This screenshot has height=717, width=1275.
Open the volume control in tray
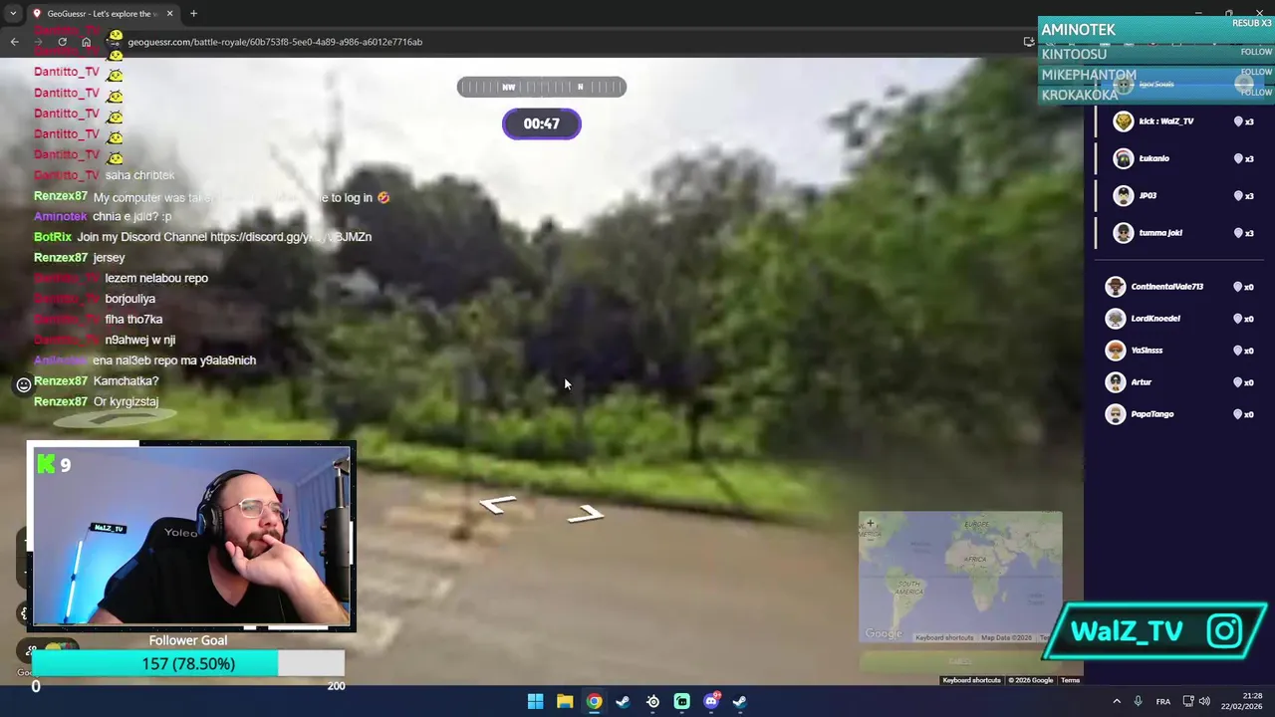(1204, 701)
